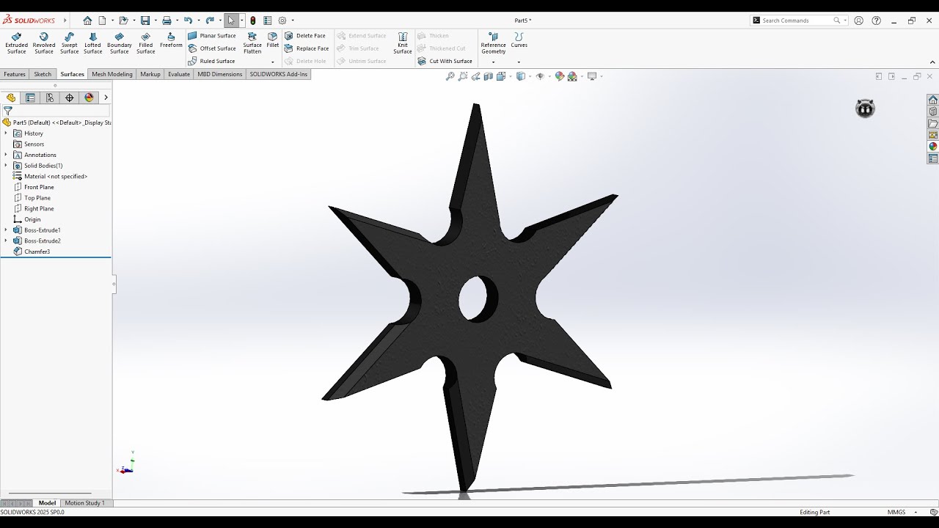Image resolution: width=939 pixels, height=528 pixels.
Task: Open the PropertyManager tab icon
Action: (30, 98)
